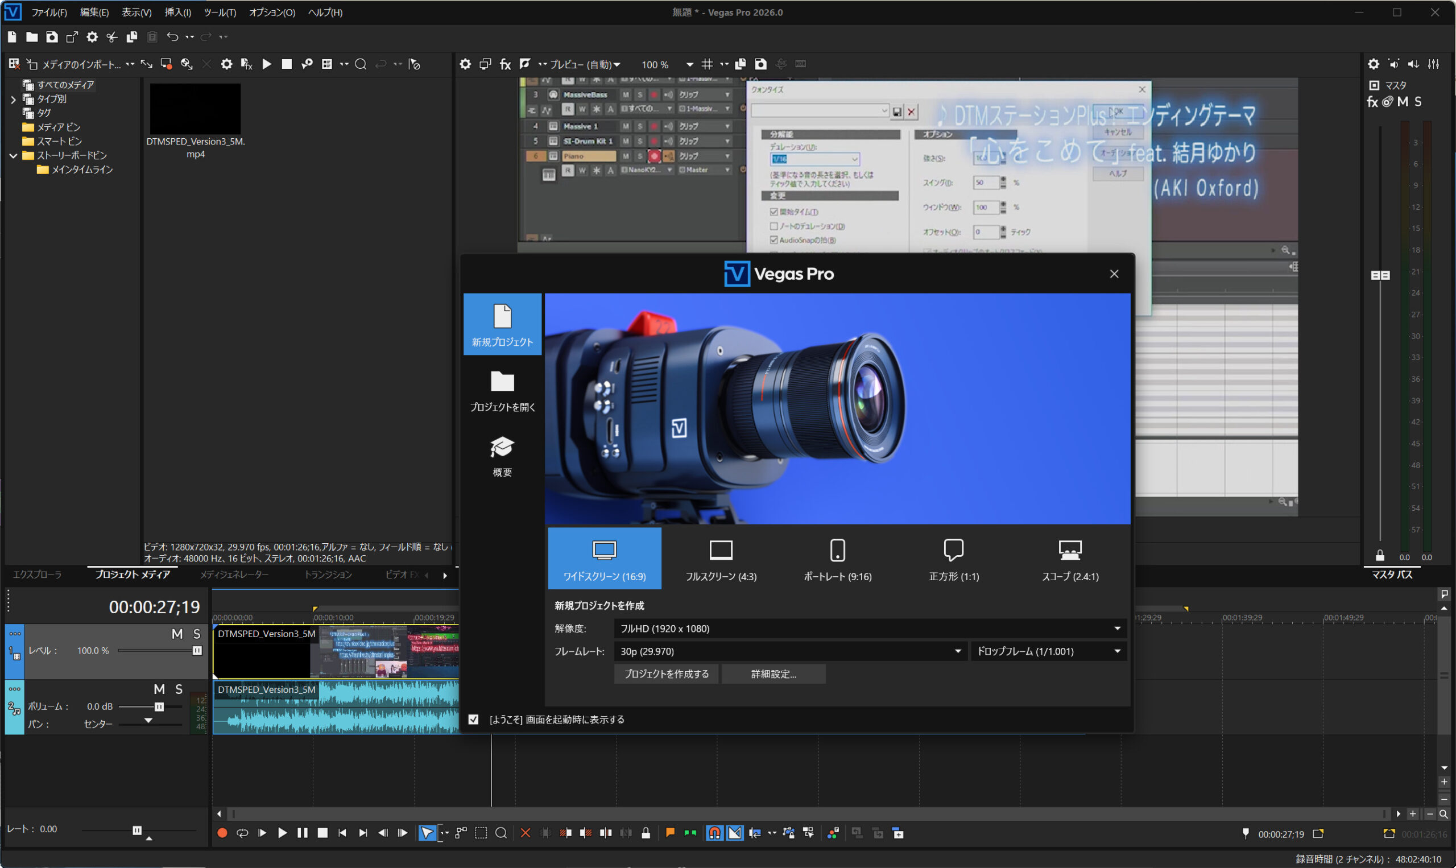The width and height of the screenshot is (1456, 868).
Task: Open the Media FX icon in Project Media
Action: [x=246, y=64]
